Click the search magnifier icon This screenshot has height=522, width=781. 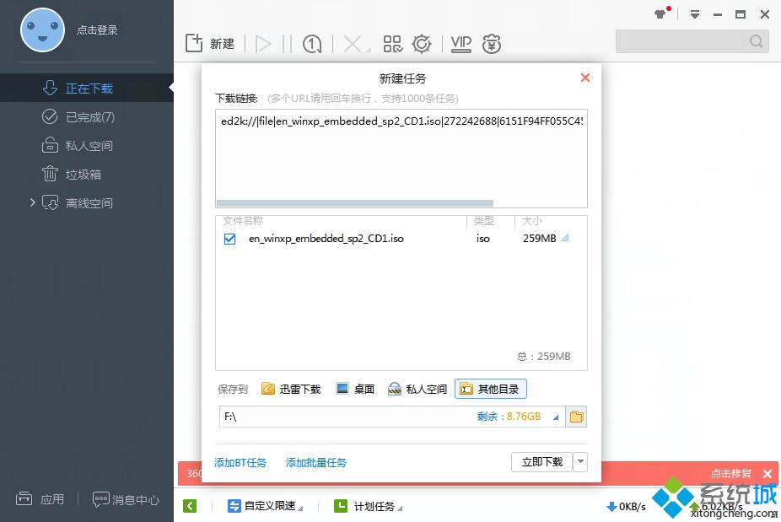click(x=756, y=40)
